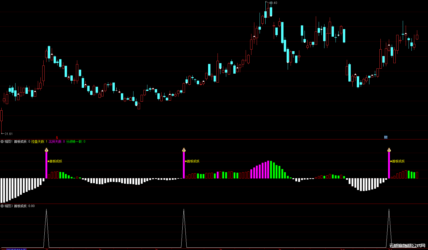Select the magenta 出货天数 indicator label
This screenshot has width=428, height=250.
55,142
